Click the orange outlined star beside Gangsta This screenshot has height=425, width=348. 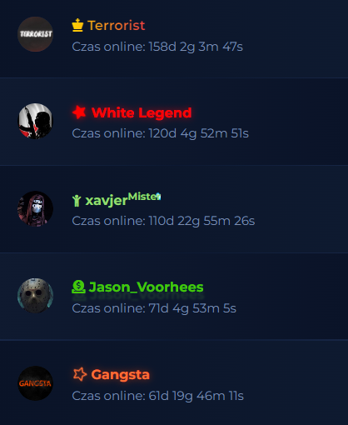point(80,374)
